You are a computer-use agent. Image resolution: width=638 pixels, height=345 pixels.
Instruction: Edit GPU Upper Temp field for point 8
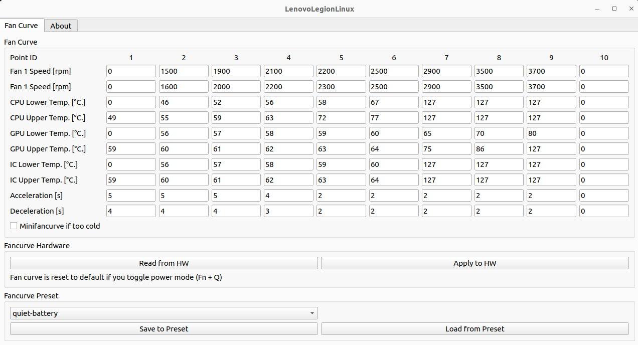point(500,149)
